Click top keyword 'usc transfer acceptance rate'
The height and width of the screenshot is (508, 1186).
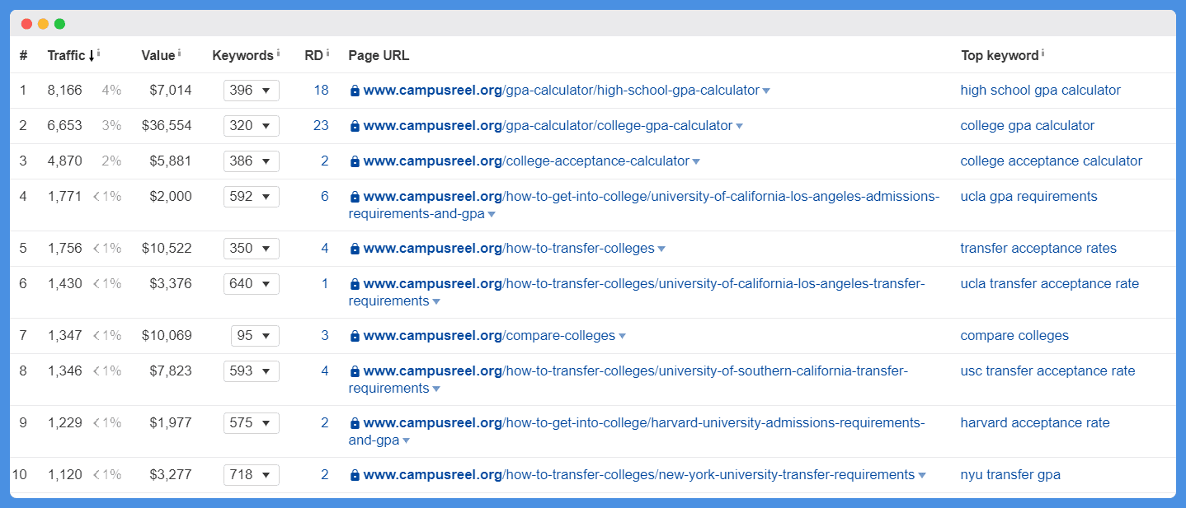coord(1048,371)
